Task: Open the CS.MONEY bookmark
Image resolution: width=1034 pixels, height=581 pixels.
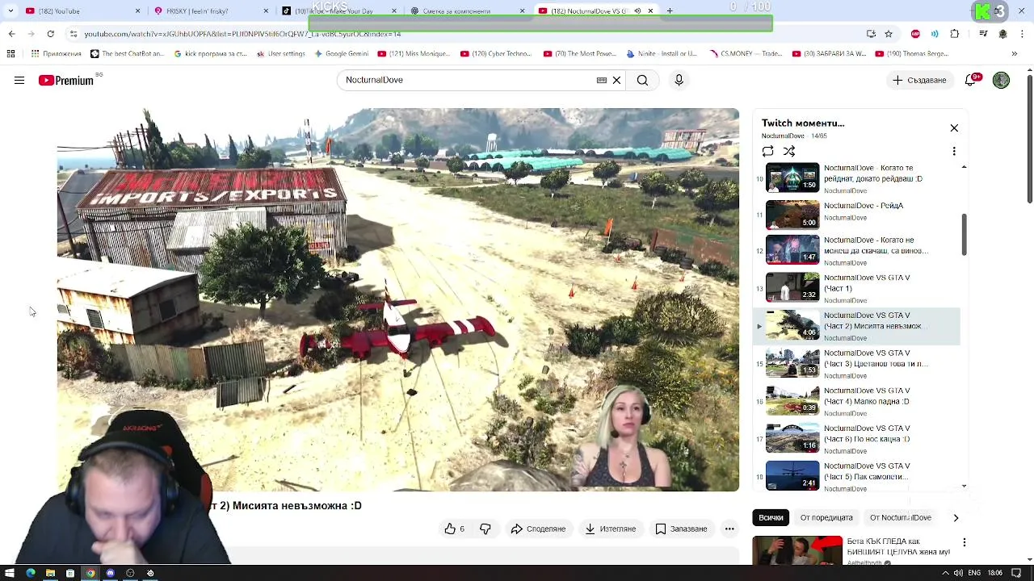Action: coord(746,54)
